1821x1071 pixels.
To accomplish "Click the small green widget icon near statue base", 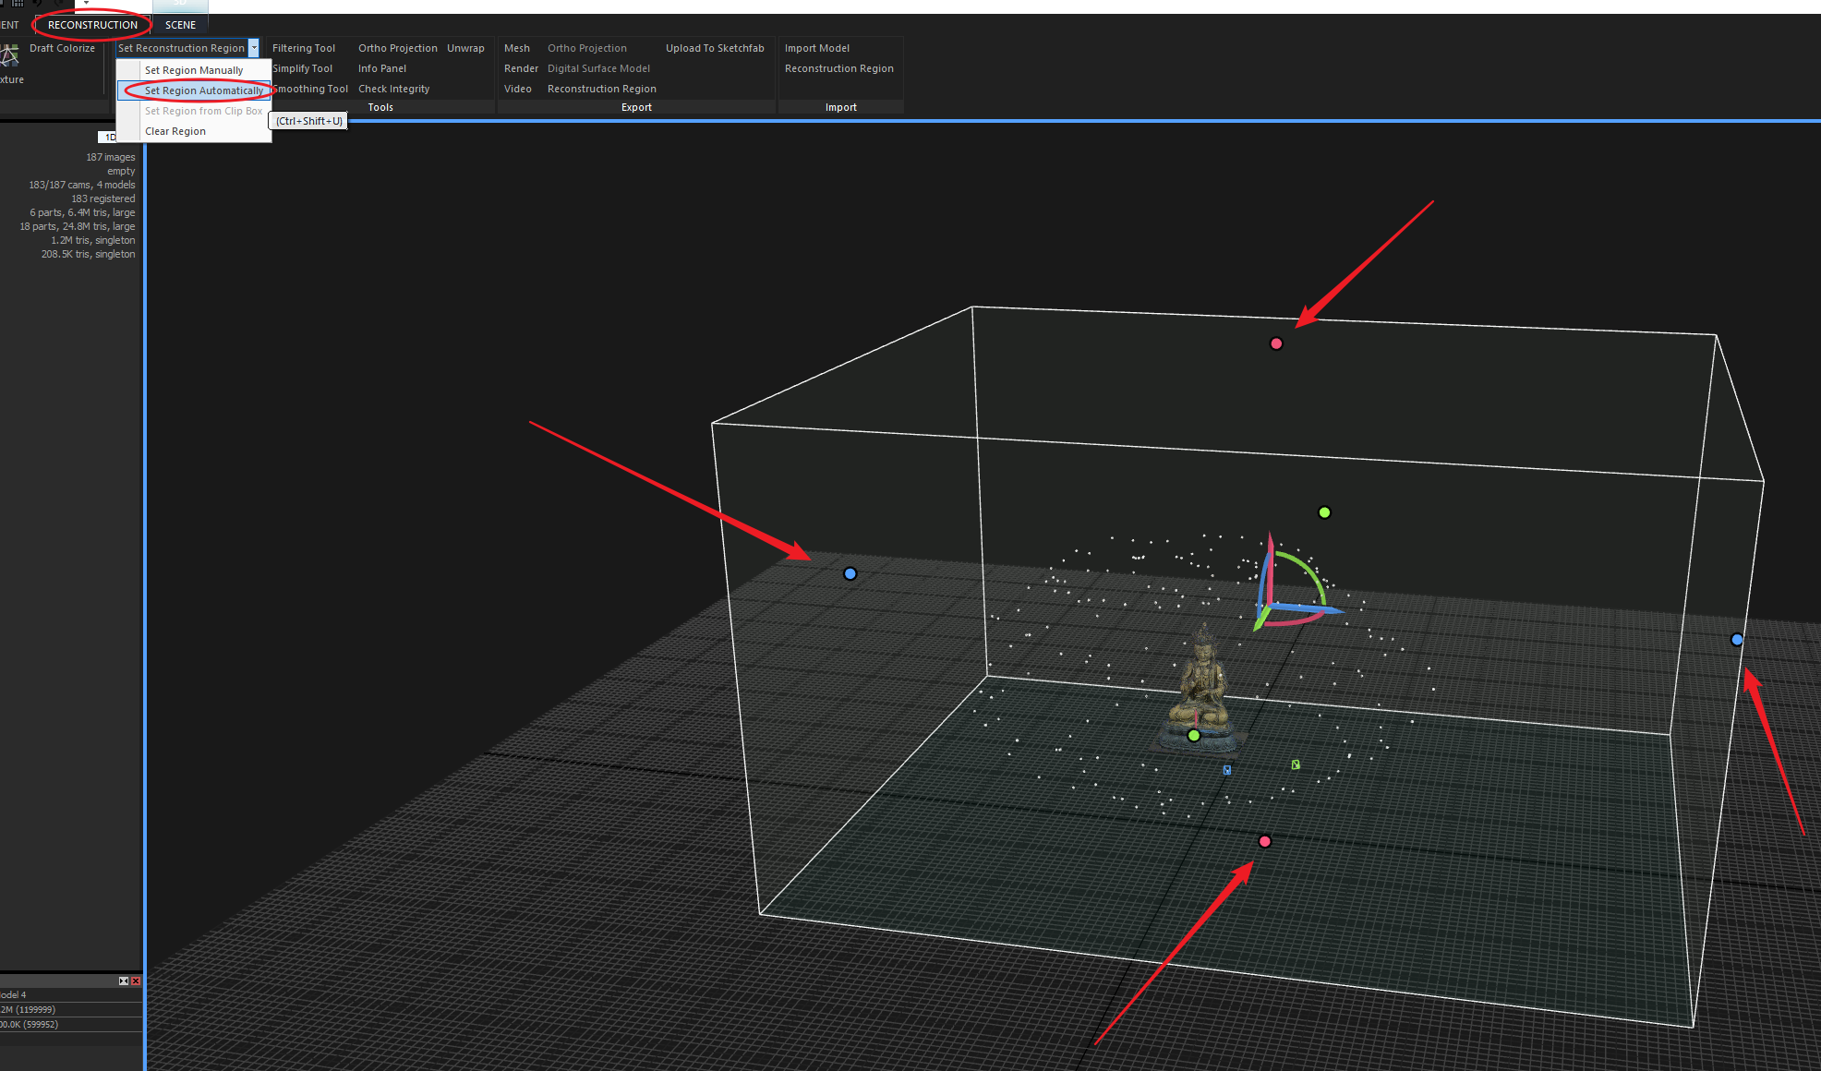I will pos(1296,764).
